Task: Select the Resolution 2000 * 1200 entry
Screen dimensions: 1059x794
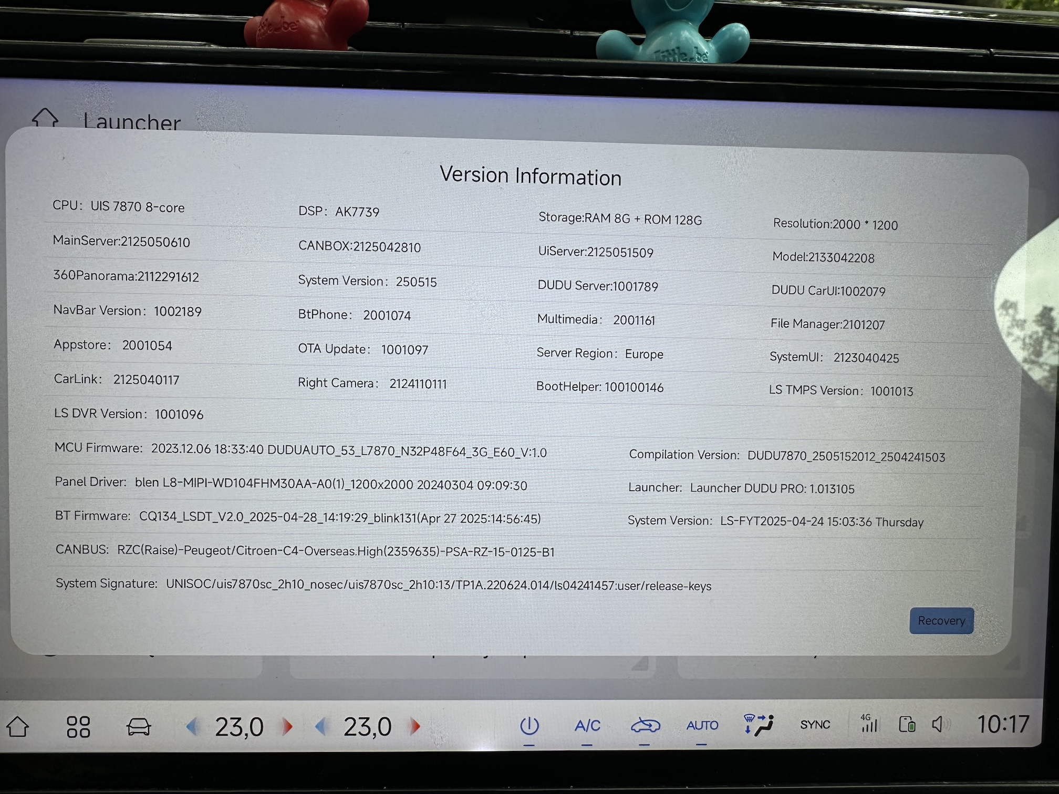Action: click(835, 224)
